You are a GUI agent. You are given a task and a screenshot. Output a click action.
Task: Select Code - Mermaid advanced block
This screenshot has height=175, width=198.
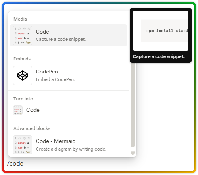[x=68, y=145]
